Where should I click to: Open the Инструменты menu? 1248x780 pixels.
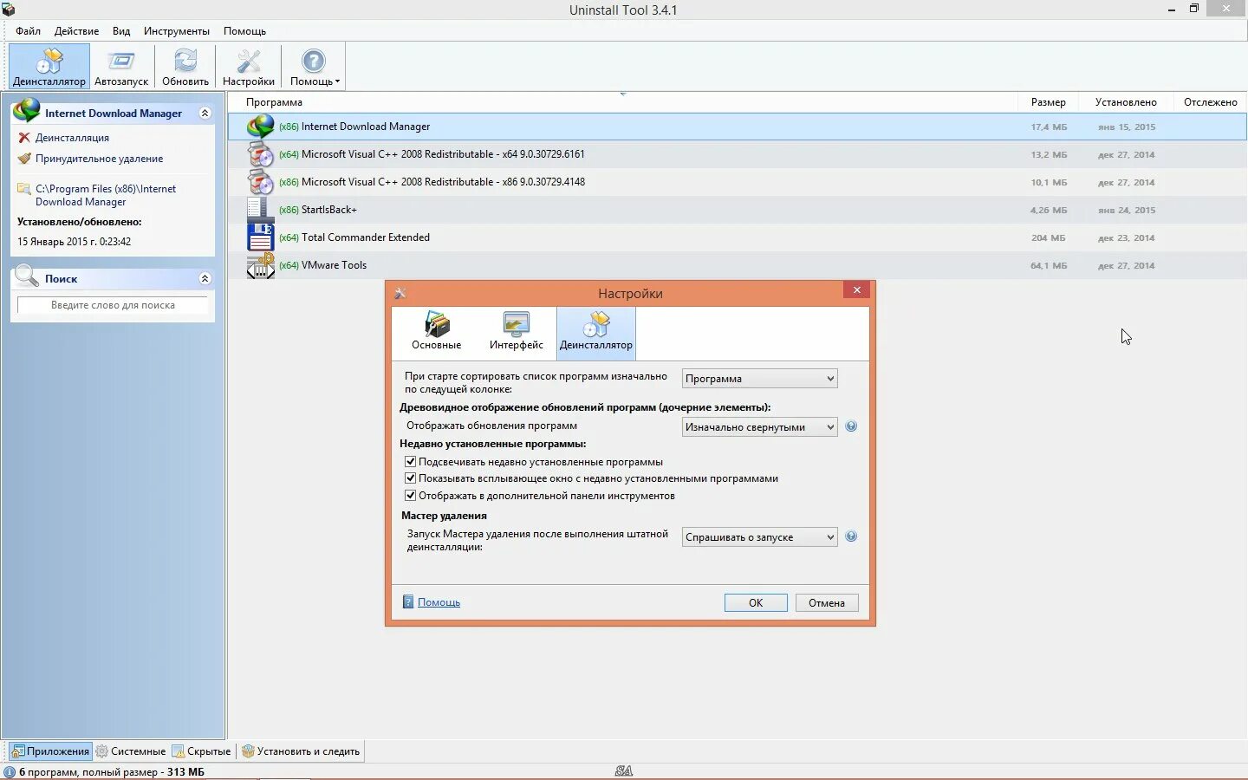tap(177, 31)
